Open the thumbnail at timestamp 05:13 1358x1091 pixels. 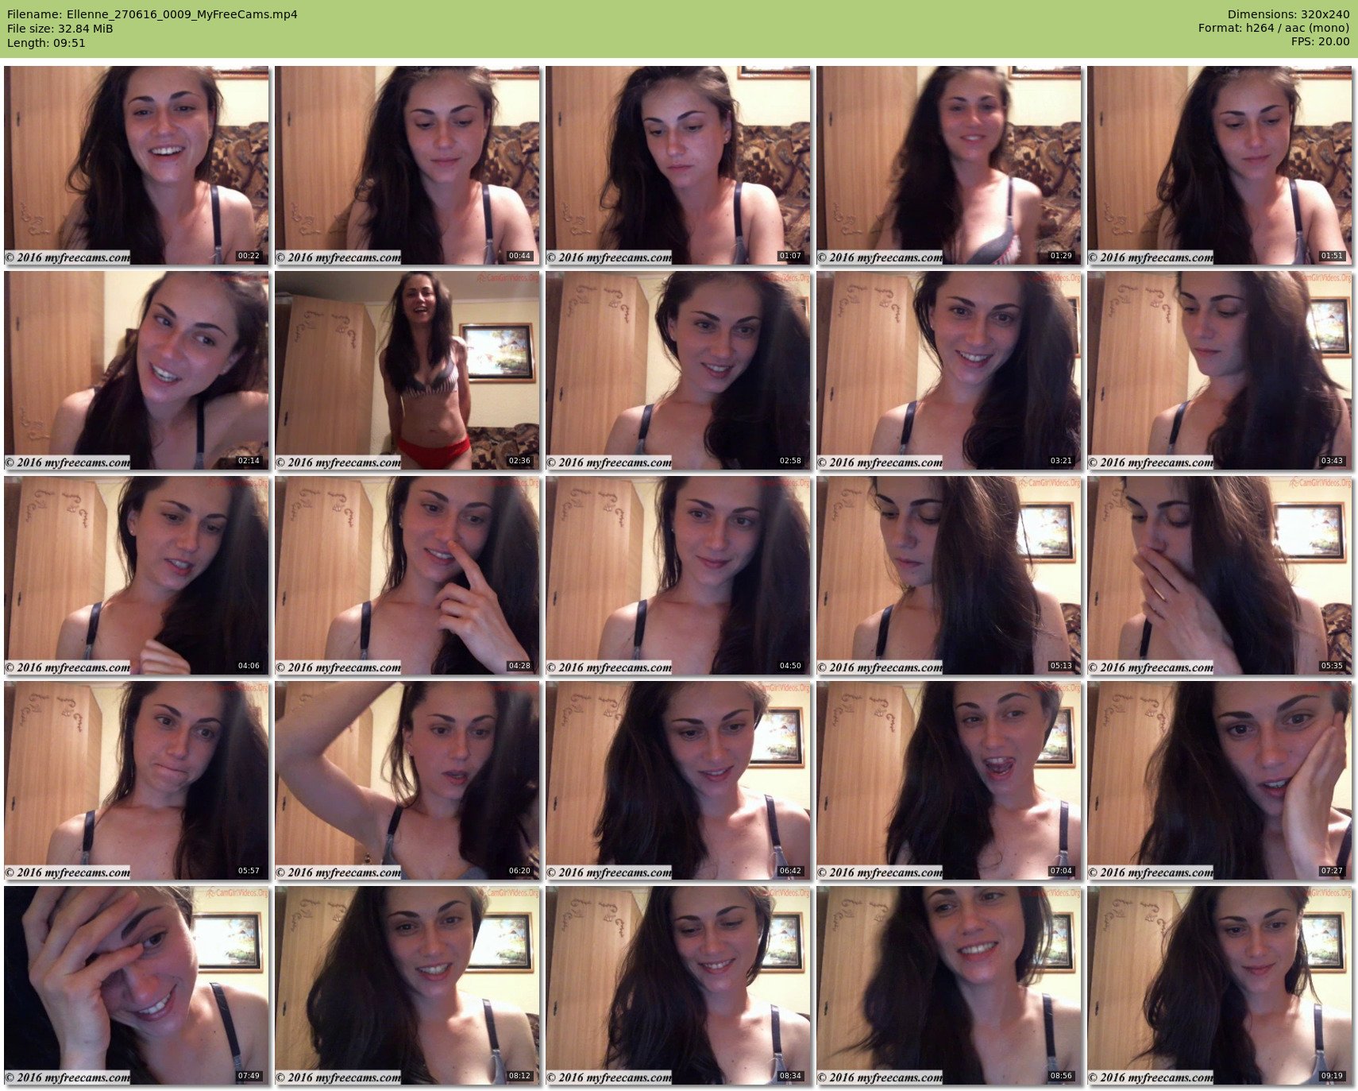click(949, 575)
